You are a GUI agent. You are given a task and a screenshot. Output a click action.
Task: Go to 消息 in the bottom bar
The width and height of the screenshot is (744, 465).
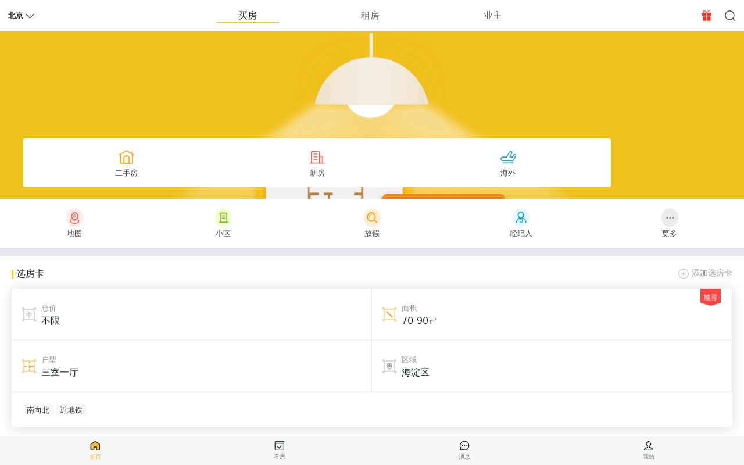pyautogui.click(x=464, y=450)
